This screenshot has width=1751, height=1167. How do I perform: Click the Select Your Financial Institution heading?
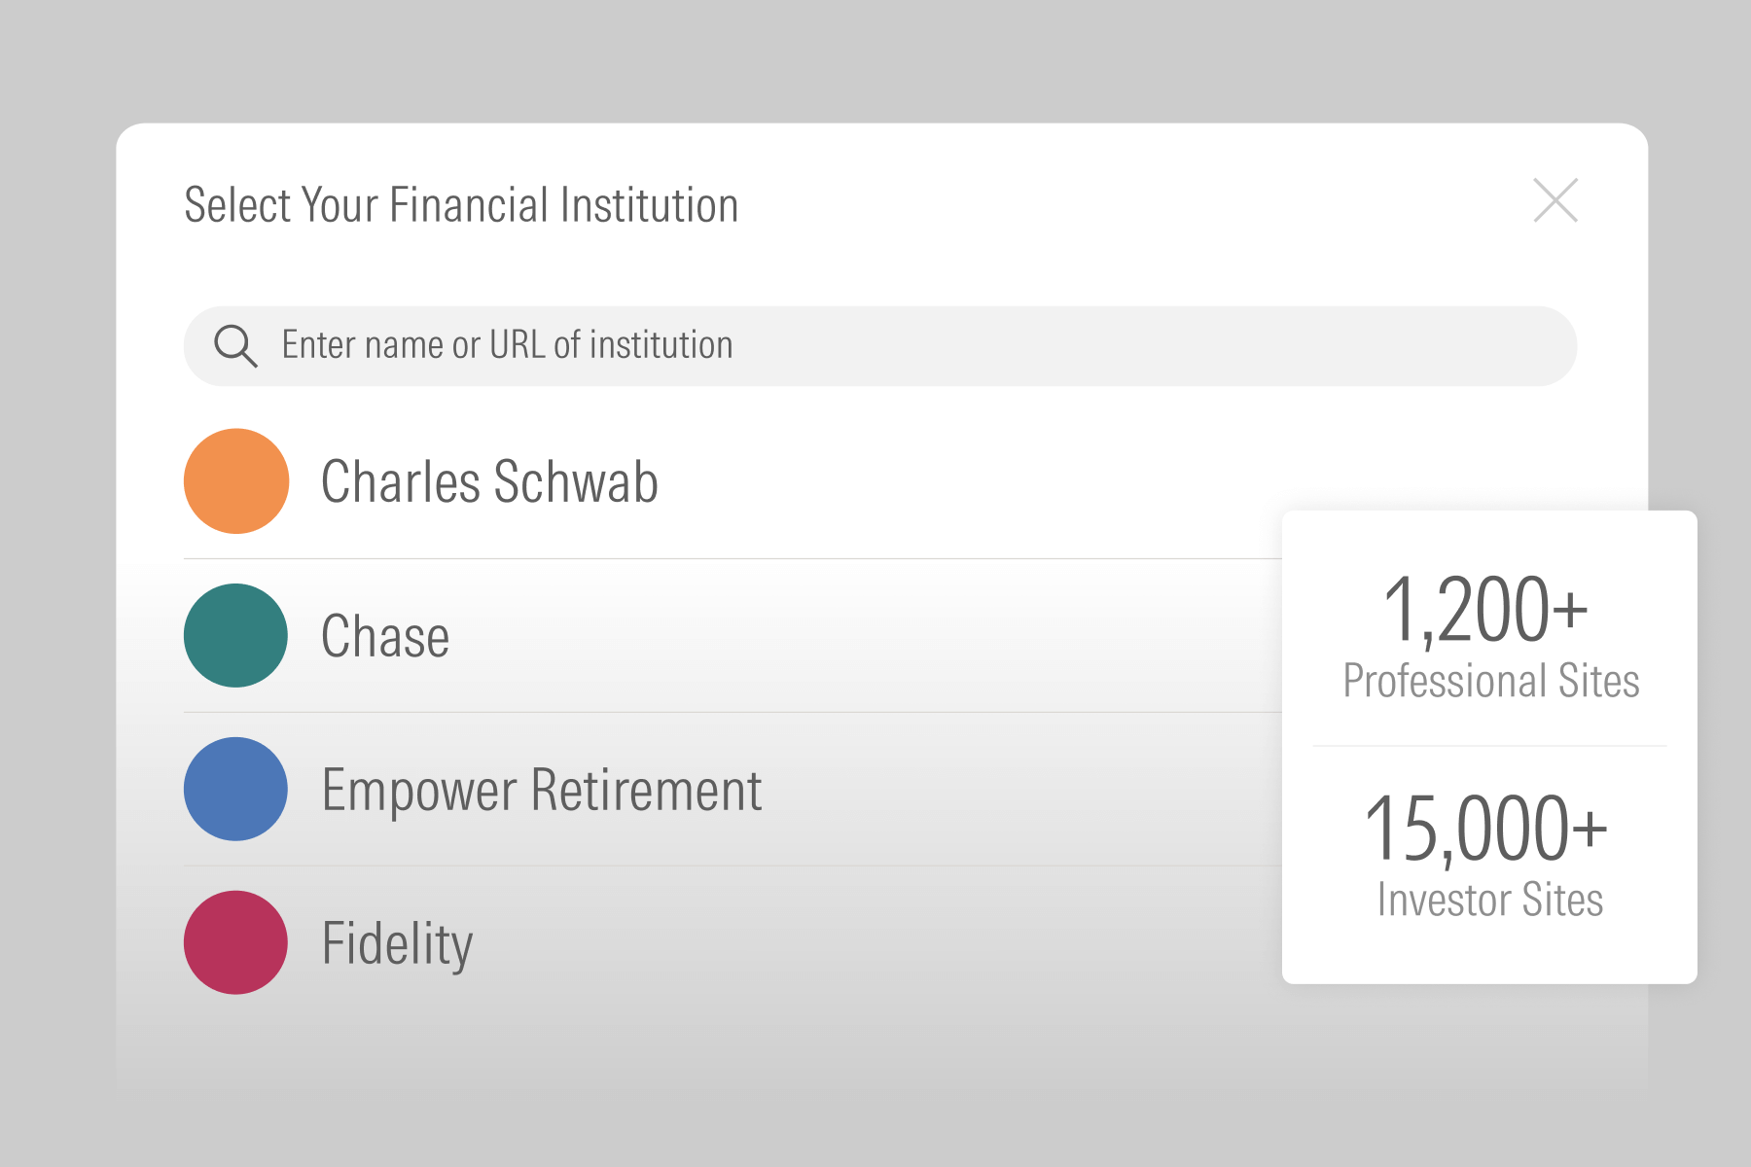[x=461, y=205]
